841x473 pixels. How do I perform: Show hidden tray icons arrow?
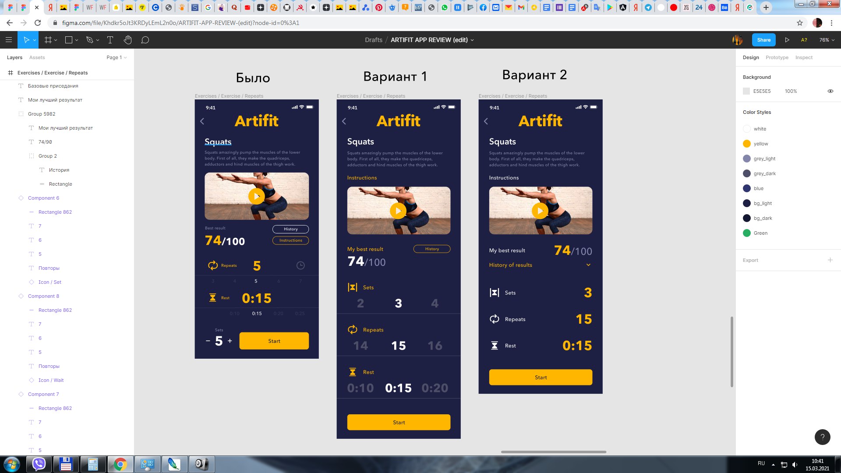[x=773, y=465]
